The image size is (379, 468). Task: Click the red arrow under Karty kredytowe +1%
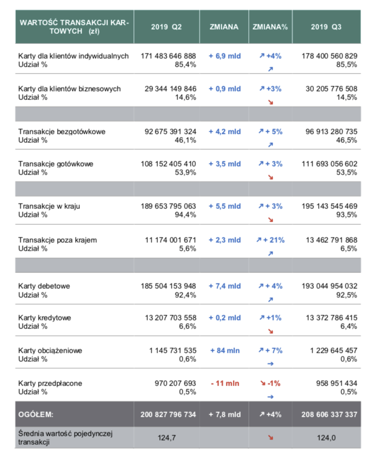pyautogui.click(x=270, y=331)
